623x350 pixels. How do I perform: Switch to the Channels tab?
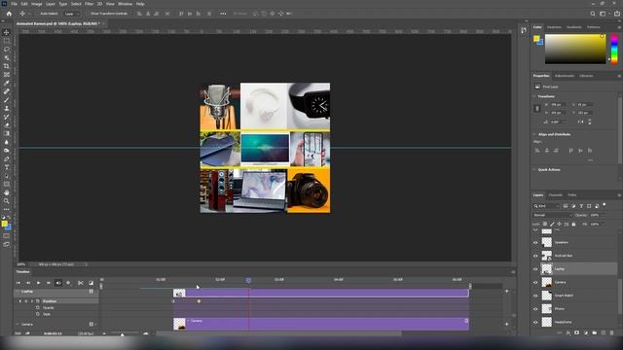coord(556,194)
